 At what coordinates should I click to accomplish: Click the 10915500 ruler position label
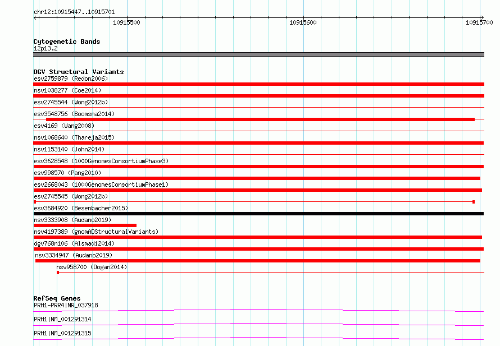[x=126, y=22]
